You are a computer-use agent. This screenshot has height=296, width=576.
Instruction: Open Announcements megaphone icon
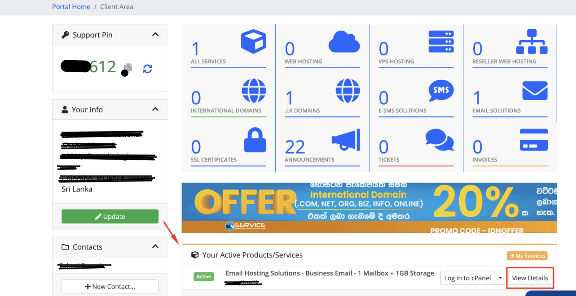pos(346,140)
